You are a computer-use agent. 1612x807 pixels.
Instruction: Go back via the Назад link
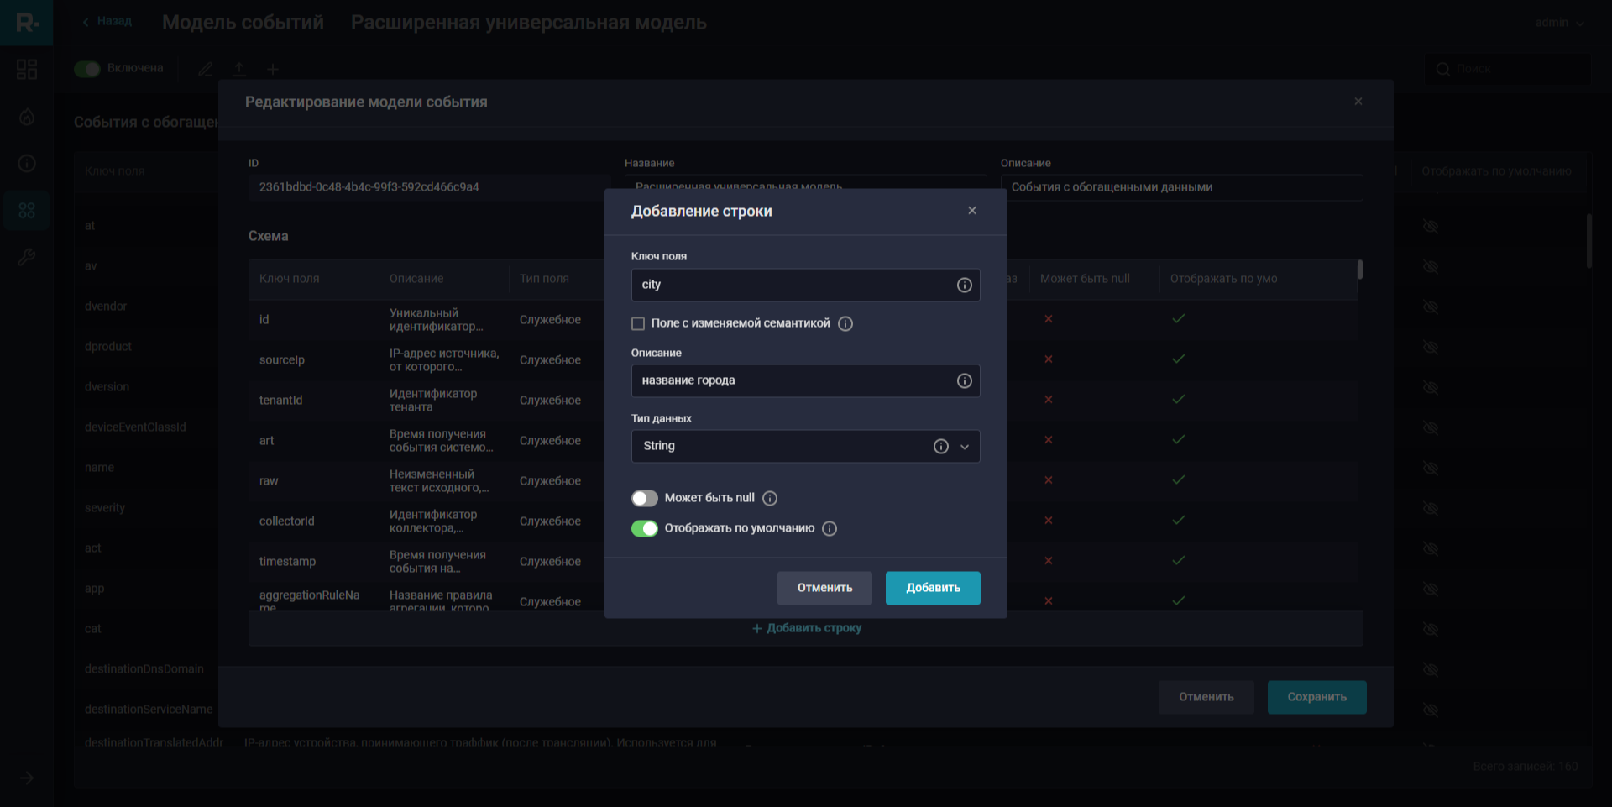(x=107, y=21)
